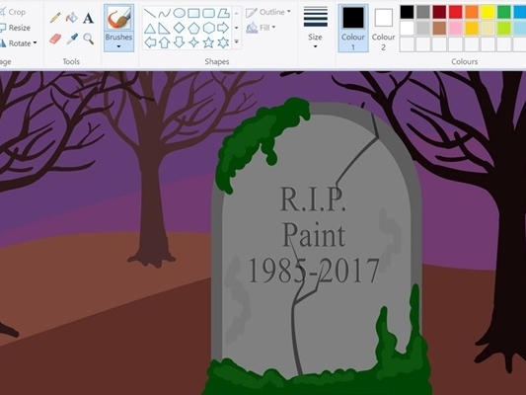Viewport: 526px width, 395px height.
Task: Pick the bright red colour swatch
Action: pyautogui.click(x=456, y=12)
